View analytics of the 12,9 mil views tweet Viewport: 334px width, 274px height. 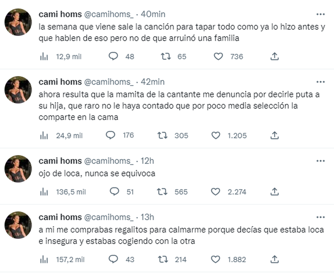pos(44,57)
